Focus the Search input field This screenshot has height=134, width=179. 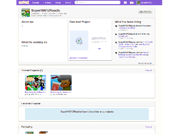click(97, 3)
